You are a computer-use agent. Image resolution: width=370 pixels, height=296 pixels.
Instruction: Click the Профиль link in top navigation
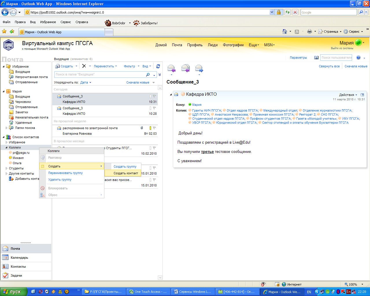coord(195,45)
